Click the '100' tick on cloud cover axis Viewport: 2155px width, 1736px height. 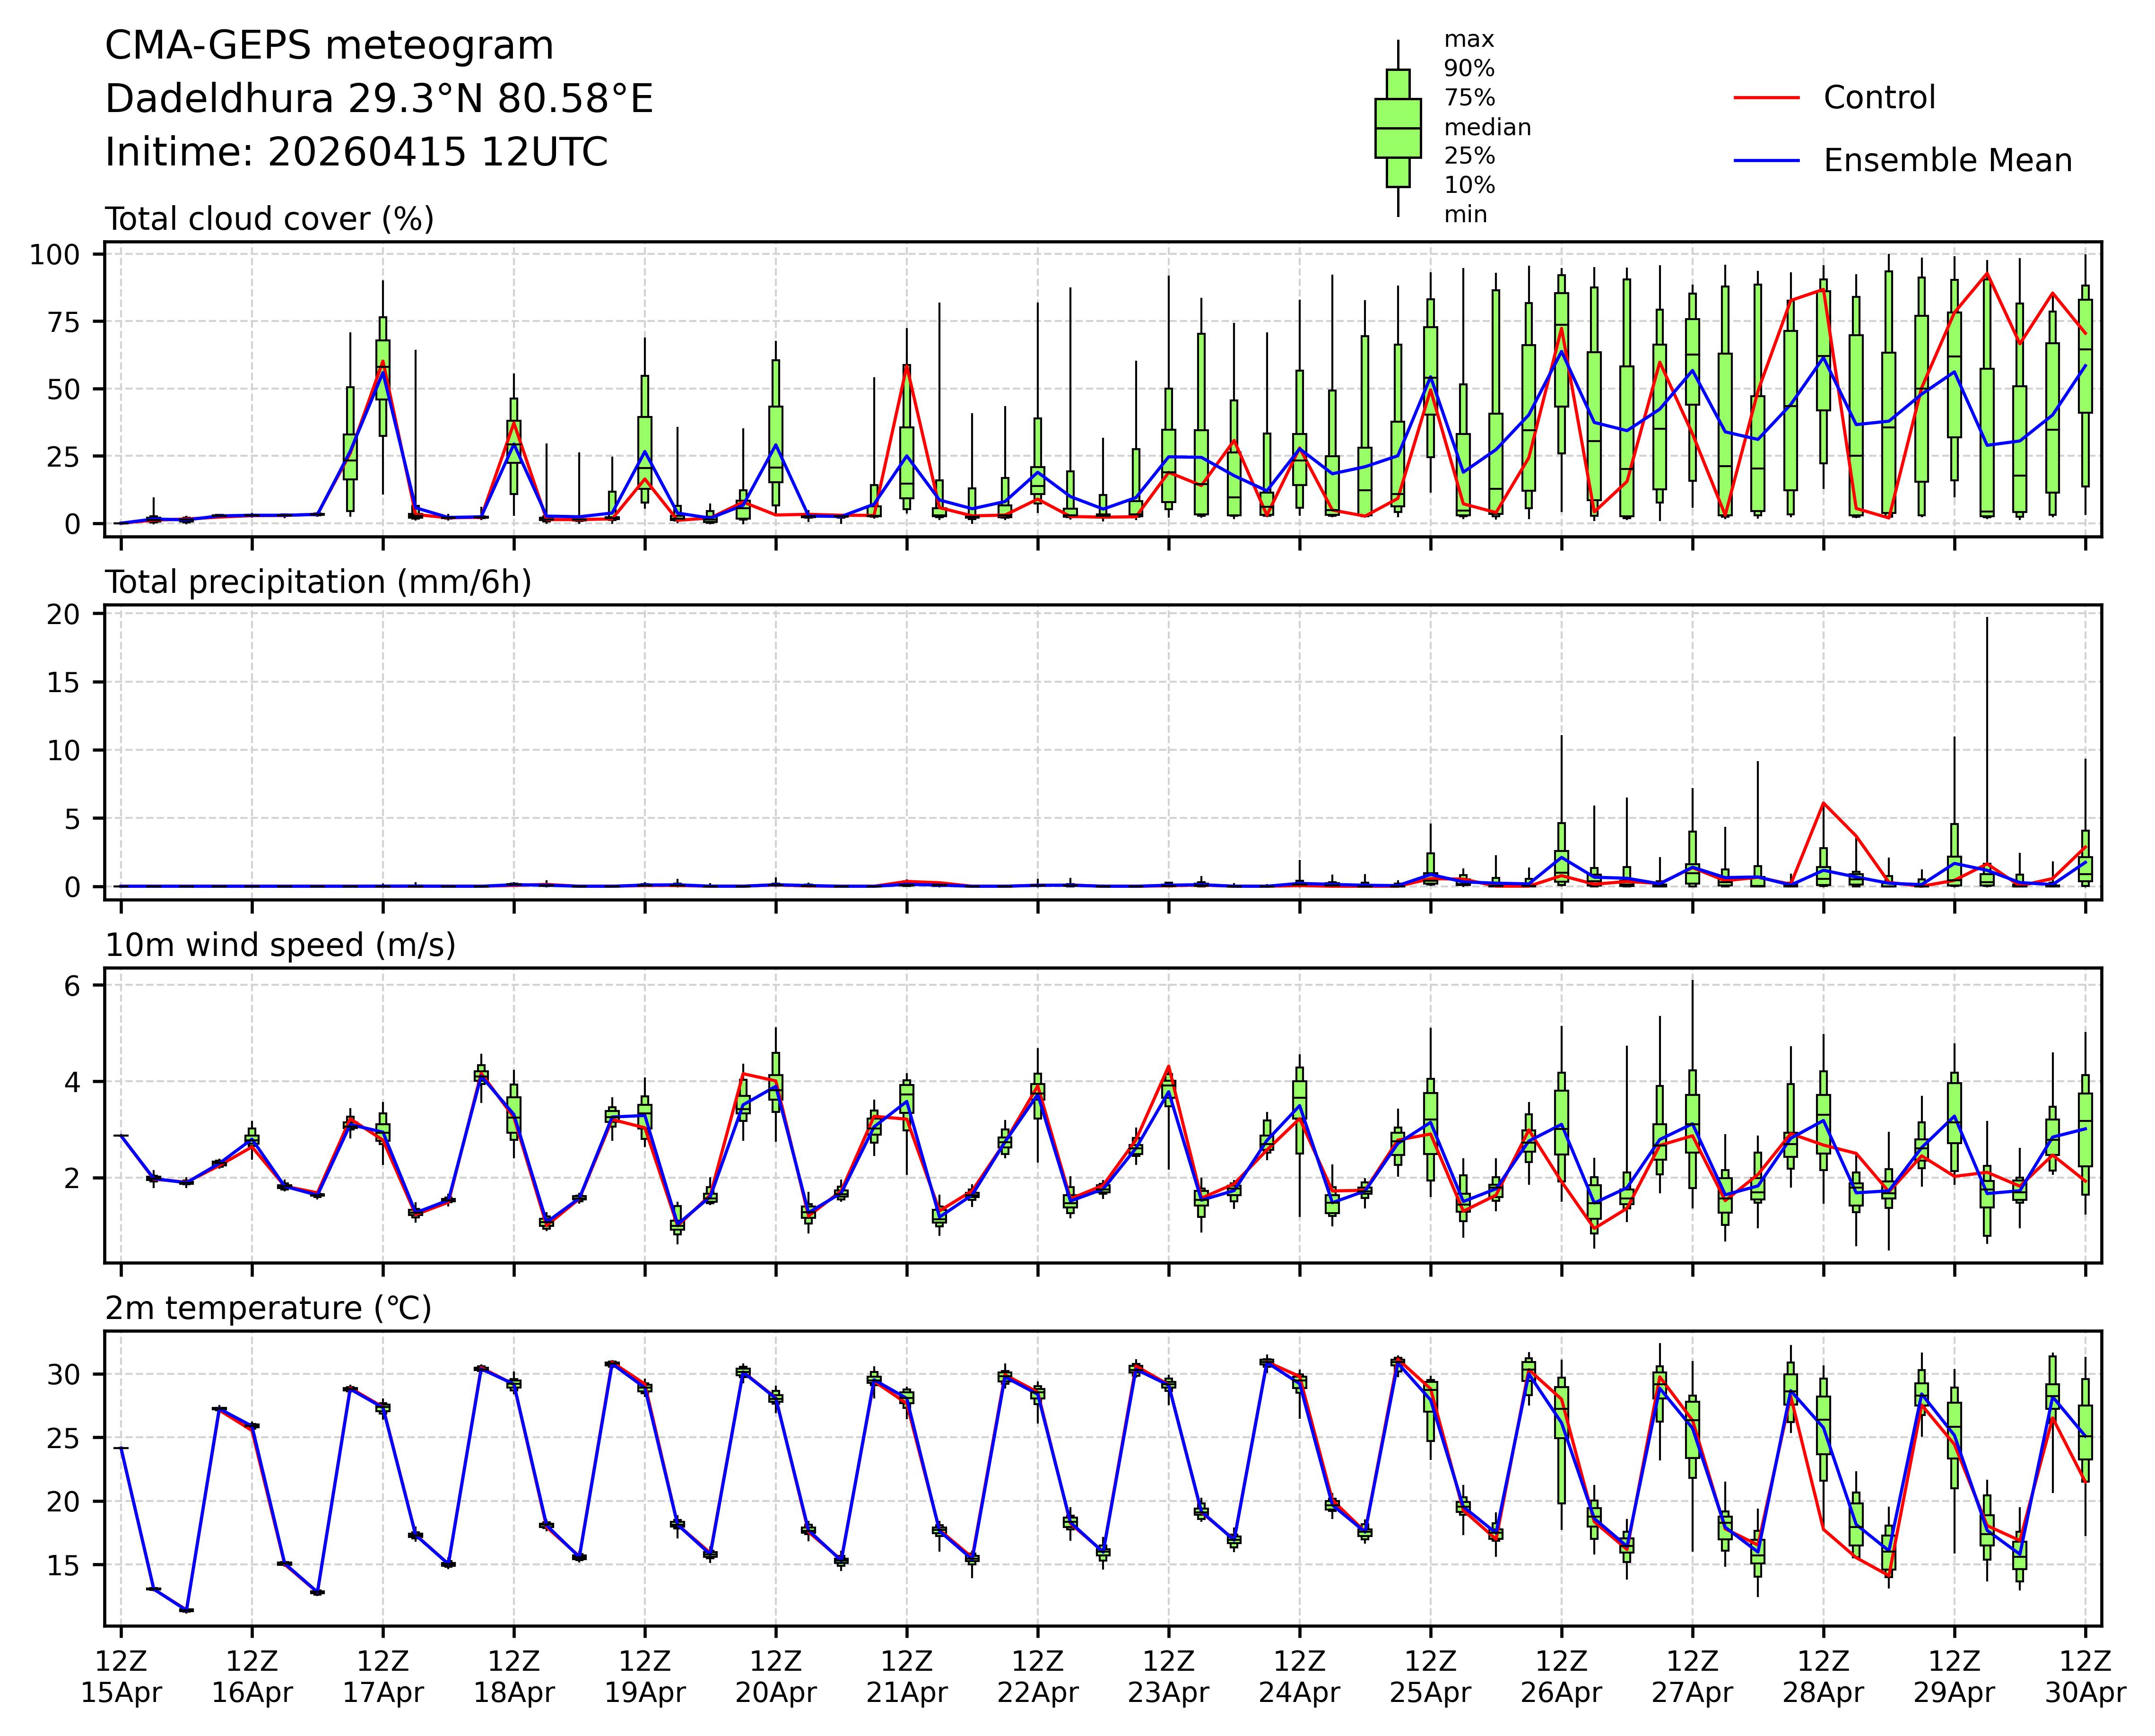[54, 254]
